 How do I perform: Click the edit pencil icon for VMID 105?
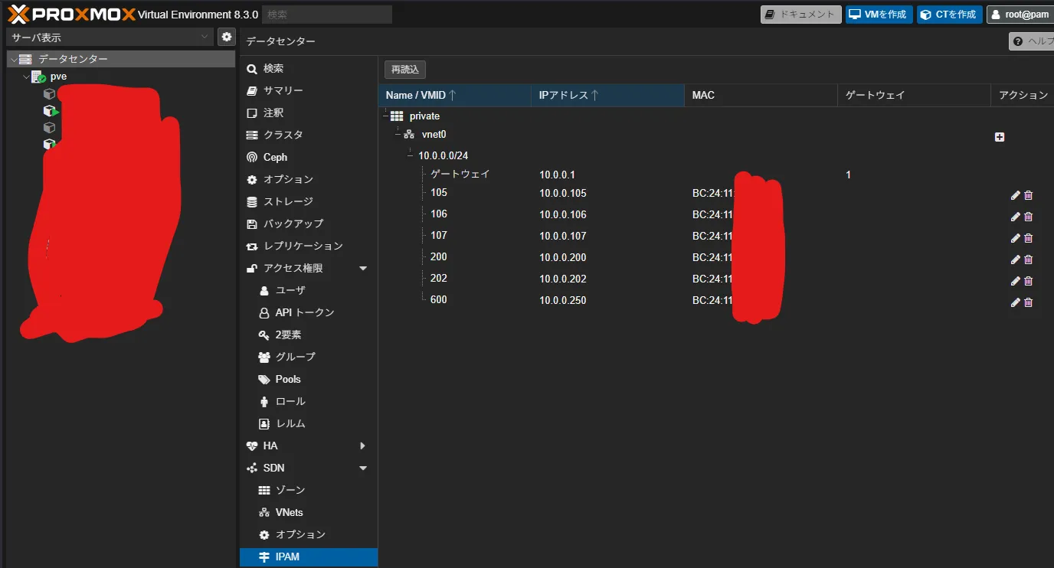pos(1015,195)
